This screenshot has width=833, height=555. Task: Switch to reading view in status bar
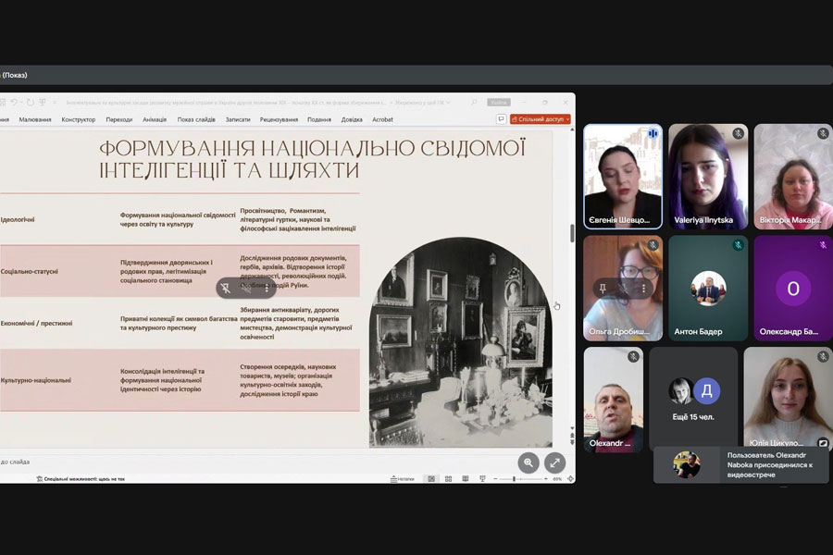466,479
